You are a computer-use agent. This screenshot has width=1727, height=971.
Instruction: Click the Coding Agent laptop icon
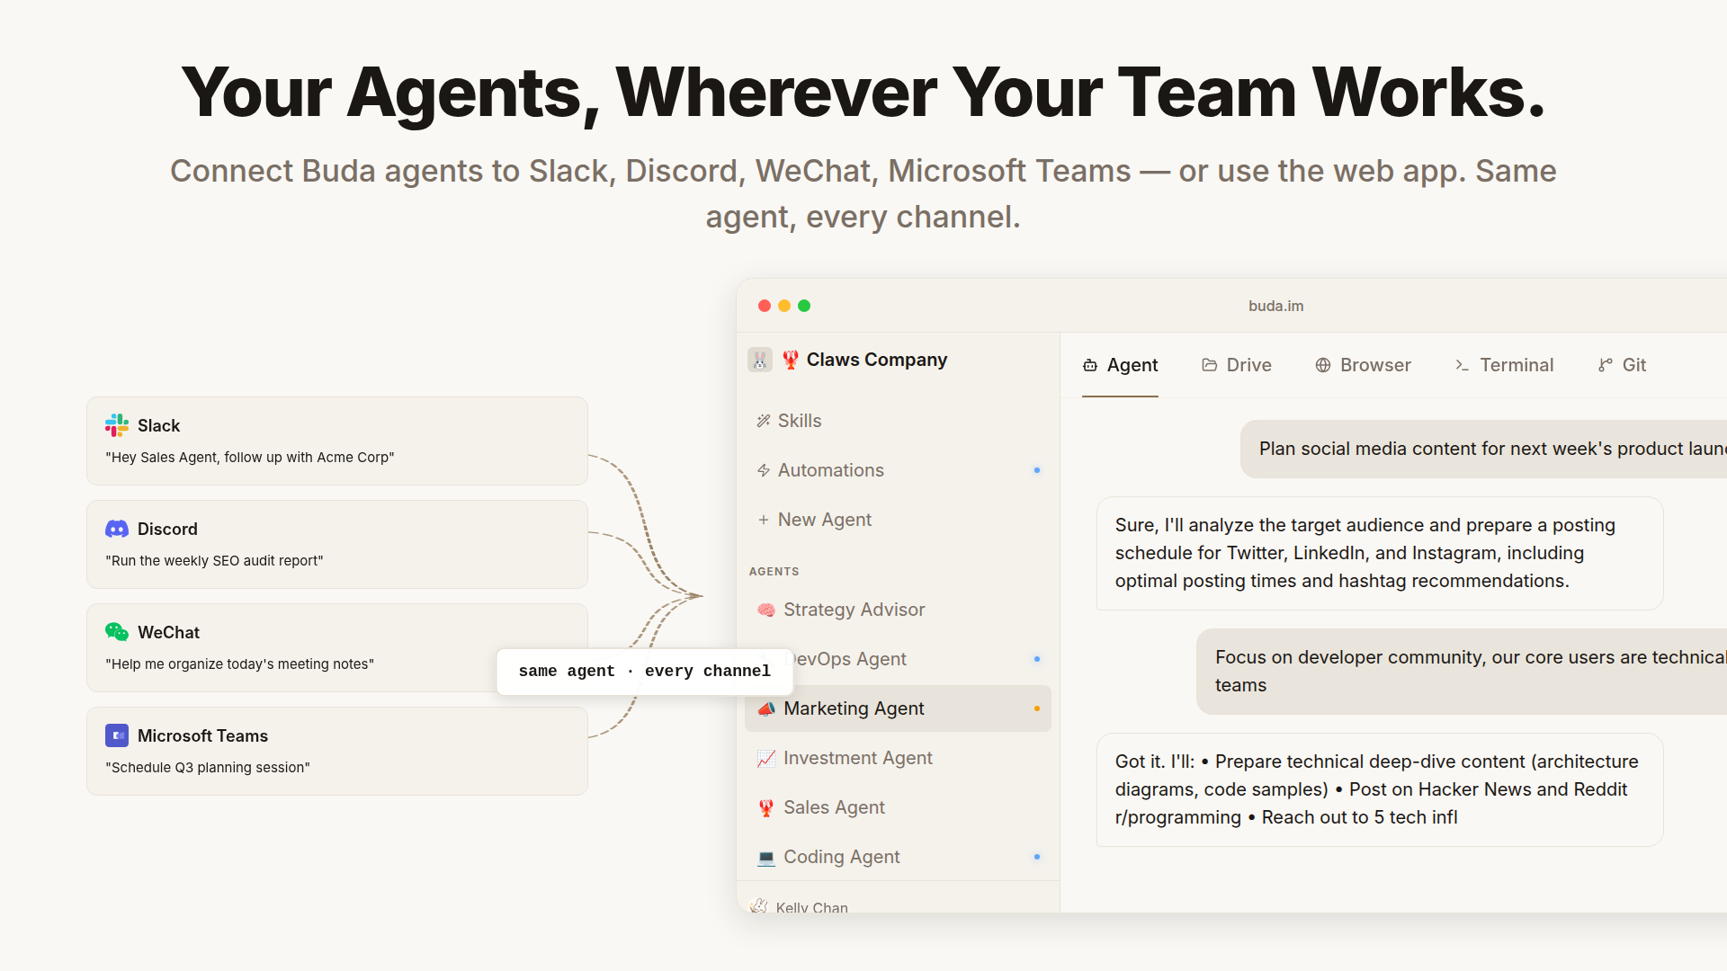tap(765, 856)
